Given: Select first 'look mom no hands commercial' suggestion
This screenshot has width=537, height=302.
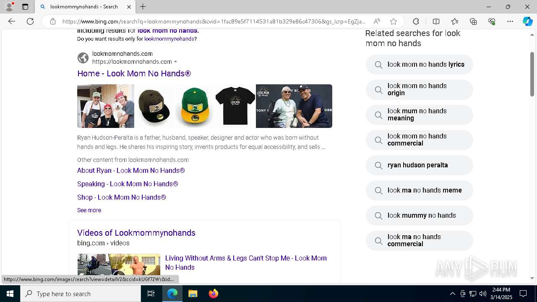Looking at the screenshot, I should click(420, 140).
